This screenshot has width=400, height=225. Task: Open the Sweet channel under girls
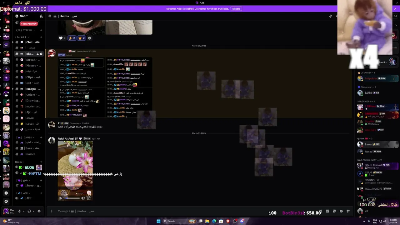click(29, 186)
